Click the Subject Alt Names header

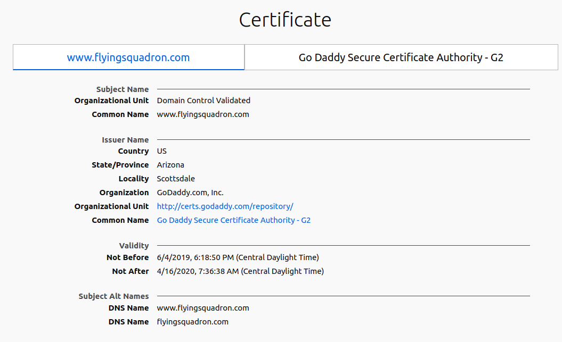tap(113, 296)
